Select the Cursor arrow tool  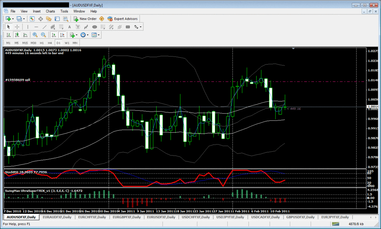click(9, 27)
